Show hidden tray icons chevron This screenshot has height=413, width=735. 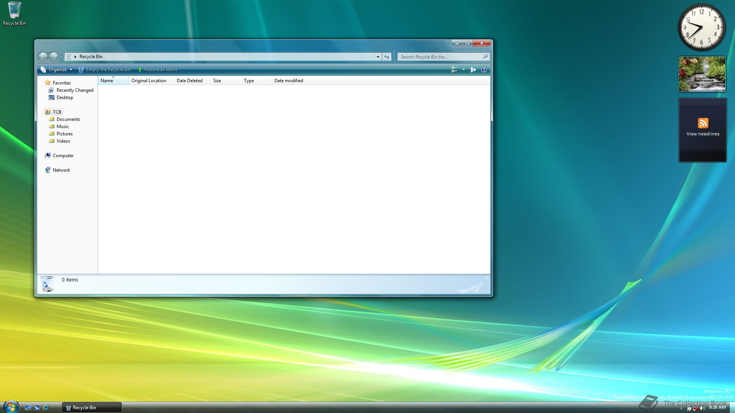(x=681, y=408)
